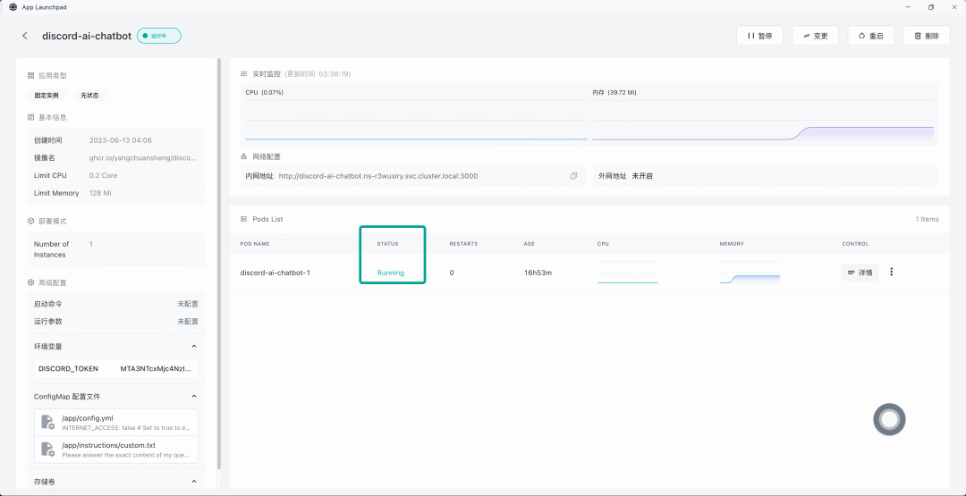Pause the app with 暂停 button
This screenshot has height=496, width=966.
(x=759, y=36)
